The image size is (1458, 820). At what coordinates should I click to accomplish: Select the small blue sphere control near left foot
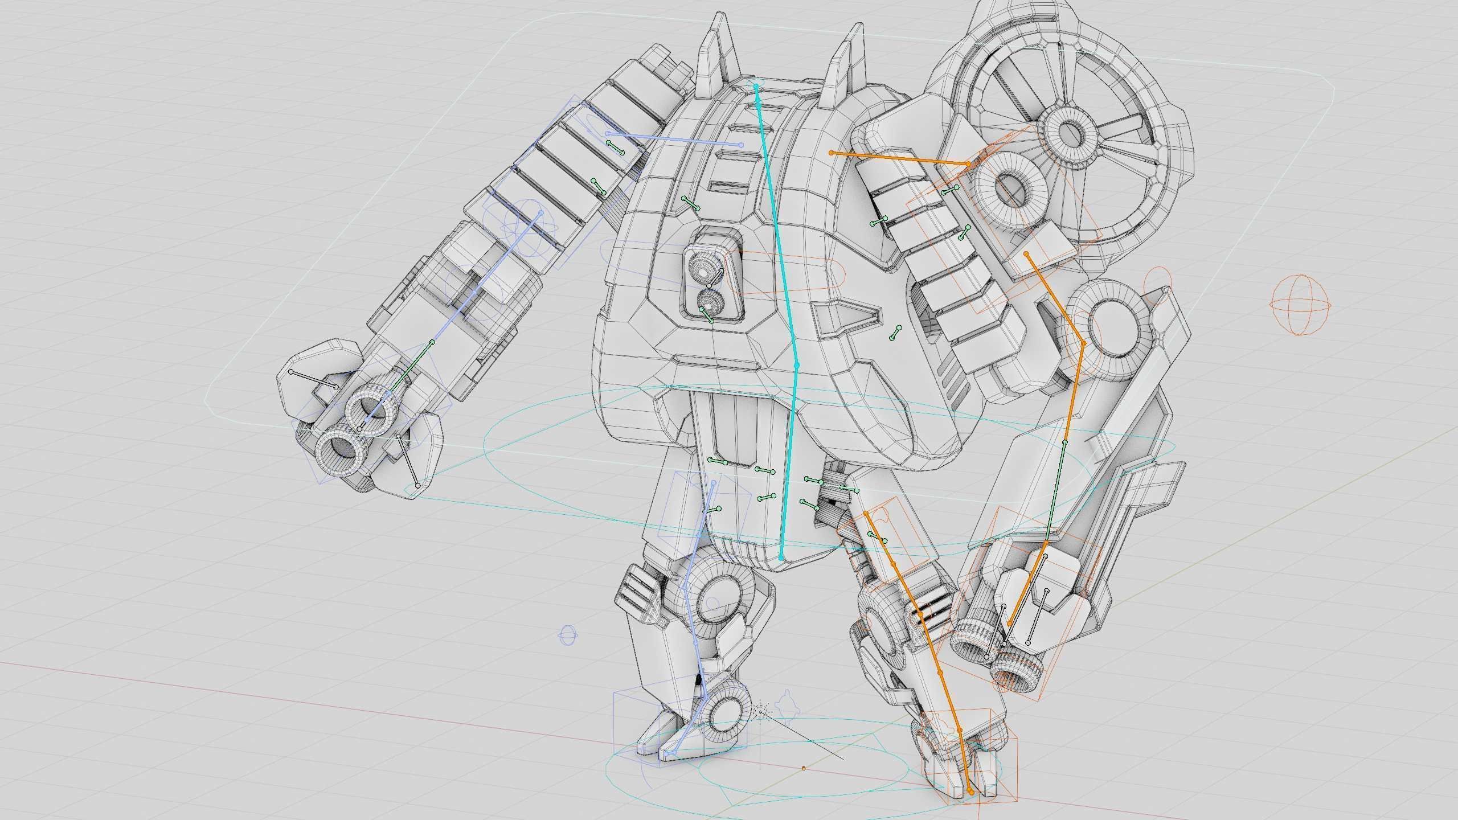point(568,635)
